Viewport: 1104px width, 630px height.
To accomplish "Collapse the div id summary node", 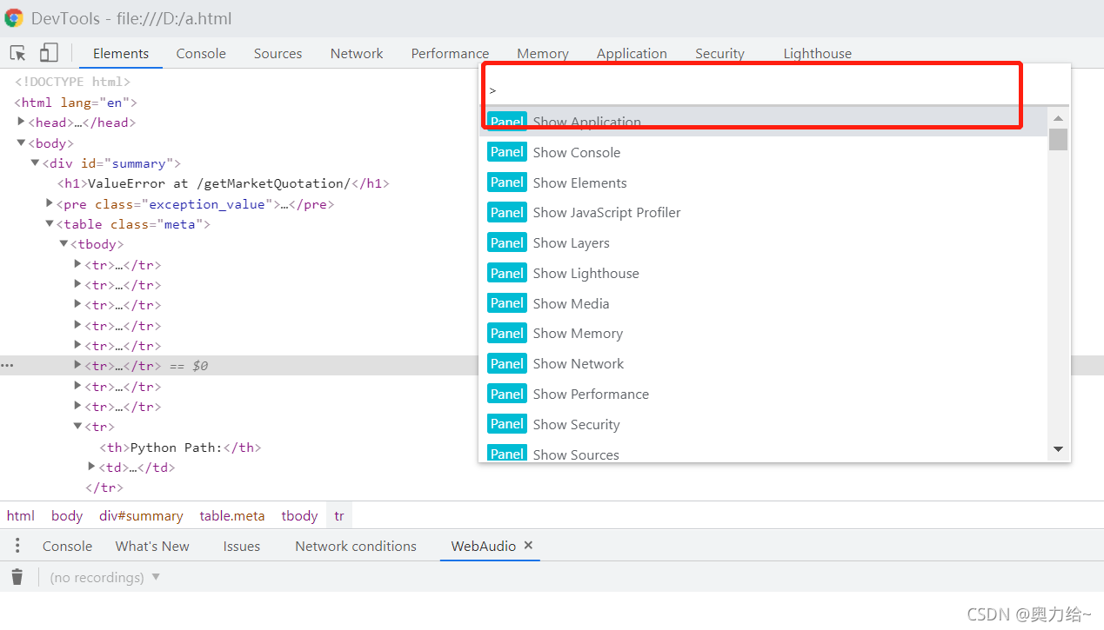I will click(x=35, y=162).
